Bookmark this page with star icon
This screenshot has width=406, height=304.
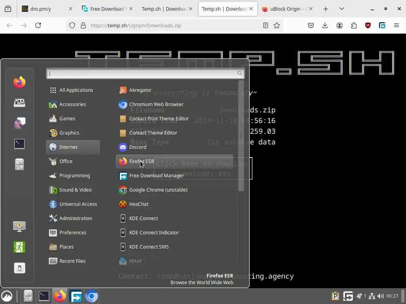pyautogui.click(x=277, y=25)
